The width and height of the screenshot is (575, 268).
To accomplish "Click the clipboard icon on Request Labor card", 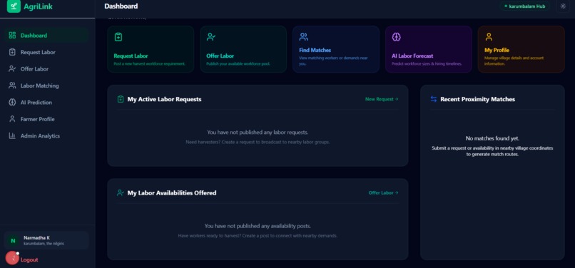I will click(118, 37).
